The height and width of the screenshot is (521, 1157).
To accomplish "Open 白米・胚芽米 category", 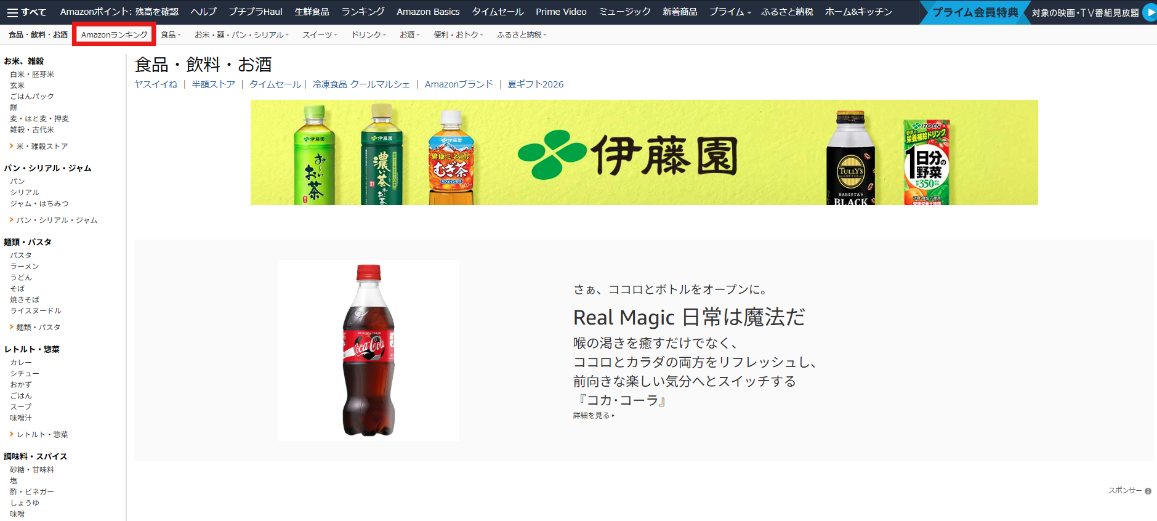I will click(32, 75).
